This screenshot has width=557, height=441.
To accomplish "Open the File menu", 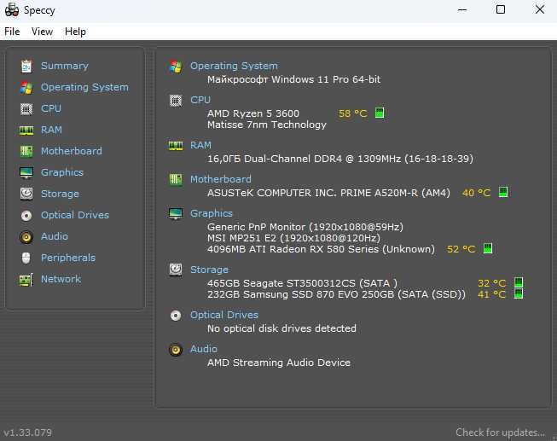I will click(12, 32).
